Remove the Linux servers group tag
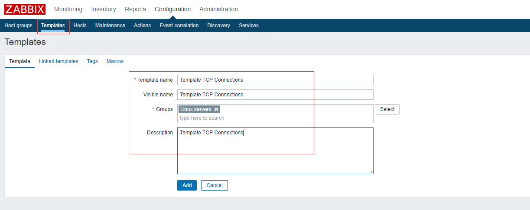Screen dimensions: 530x210 coord(216,110)
